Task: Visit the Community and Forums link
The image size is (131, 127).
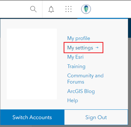Action: click(85, 79)
